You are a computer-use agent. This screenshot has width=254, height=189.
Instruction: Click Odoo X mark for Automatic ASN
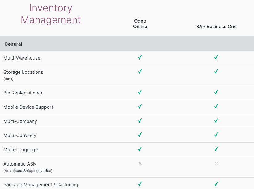pyautogui.click(x=140, y=163)
